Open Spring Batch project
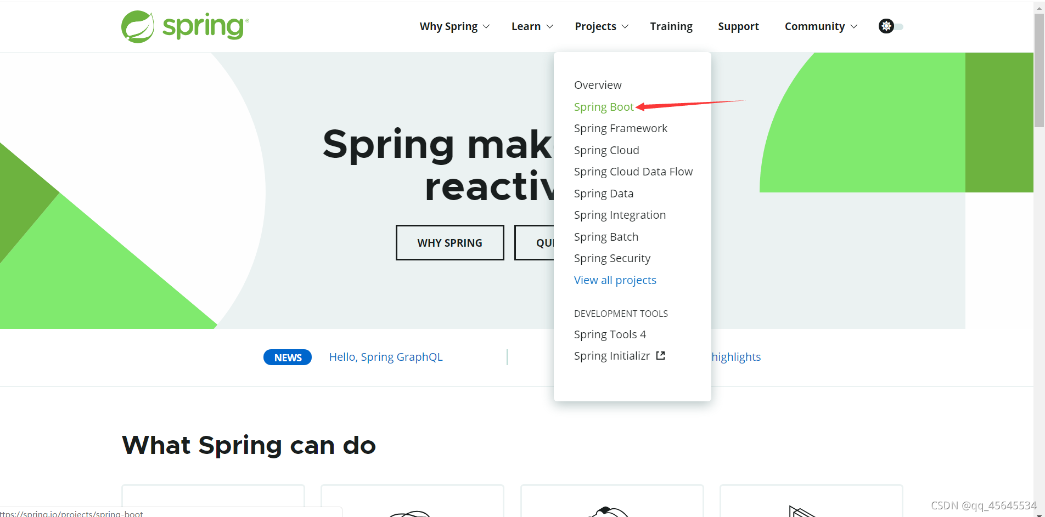This screenshot has height=517, width=1045. 606,237
